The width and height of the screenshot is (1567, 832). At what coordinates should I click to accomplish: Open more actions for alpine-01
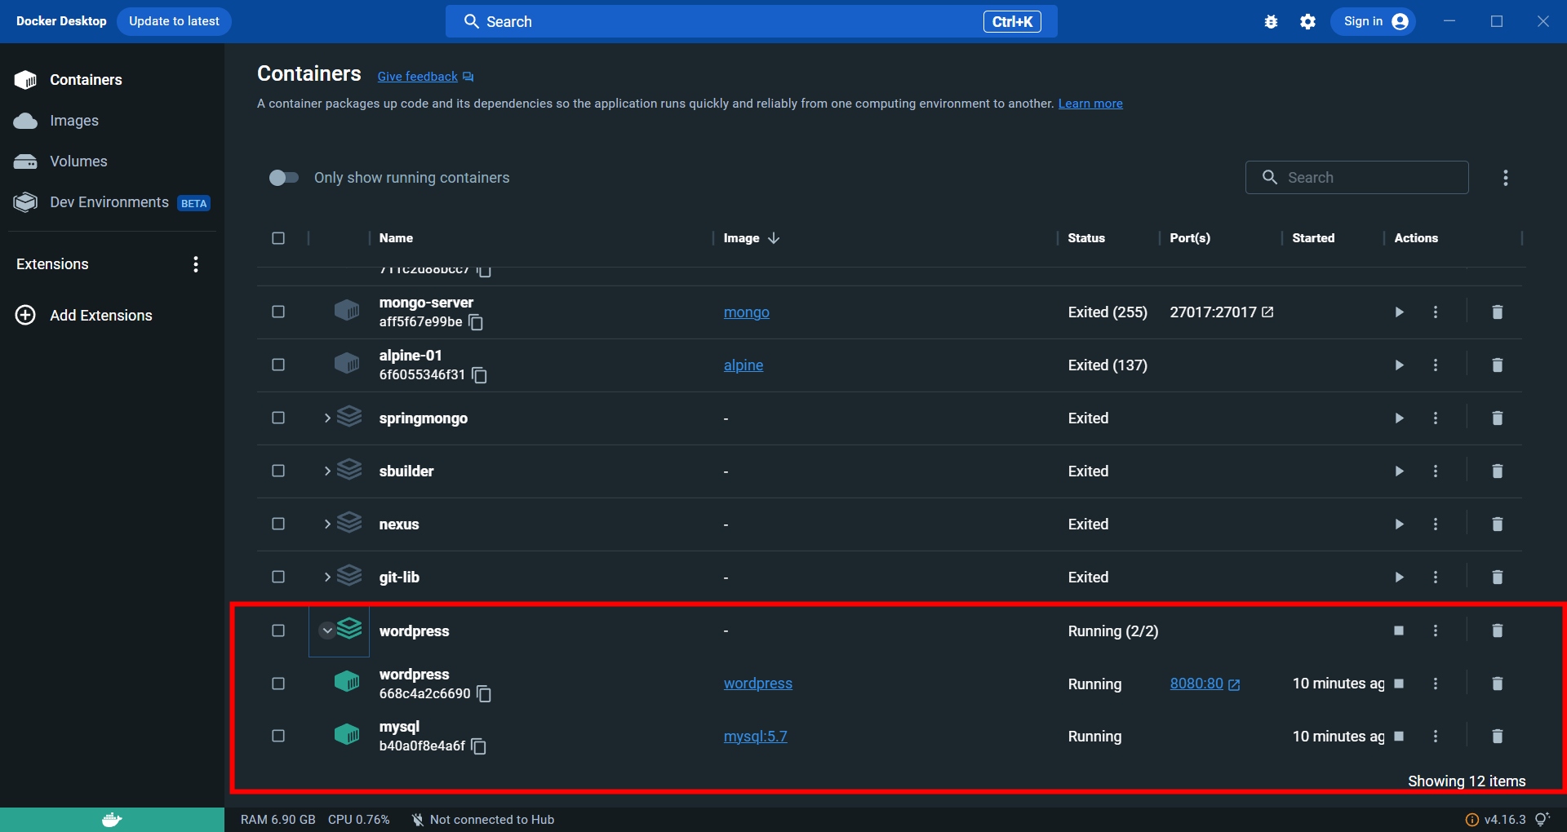click(1436, 365)
